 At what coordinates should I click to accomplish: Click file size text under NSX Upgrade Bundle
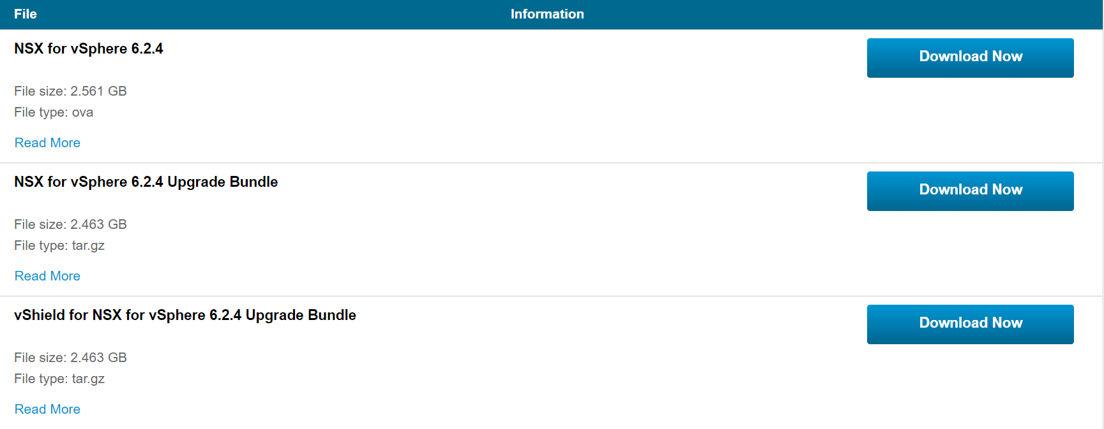pos(70,224)
